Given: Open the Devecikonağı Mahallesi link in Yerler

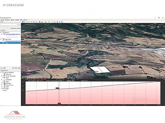Looking at the screenshot, I should click(13, 41).
